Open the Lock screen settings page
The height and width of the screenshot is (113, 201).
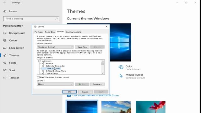(x=17, y=48)
